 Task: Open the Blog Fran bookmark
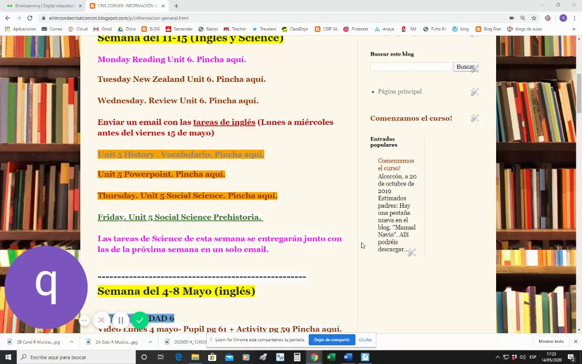pyautogui.click(x=489, y=29)
